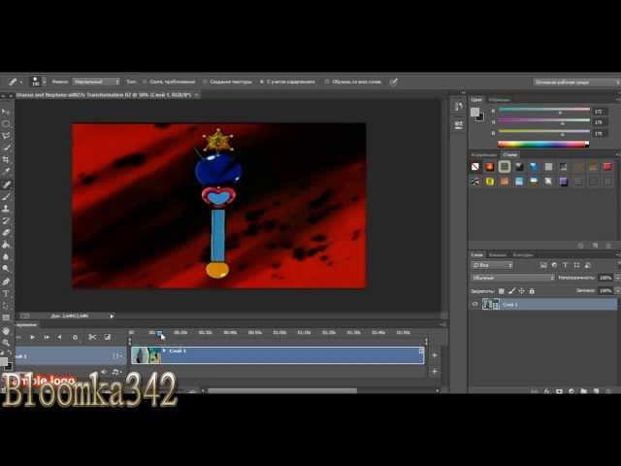Select the Content-Aware type radio button

[x=262, y=82]
